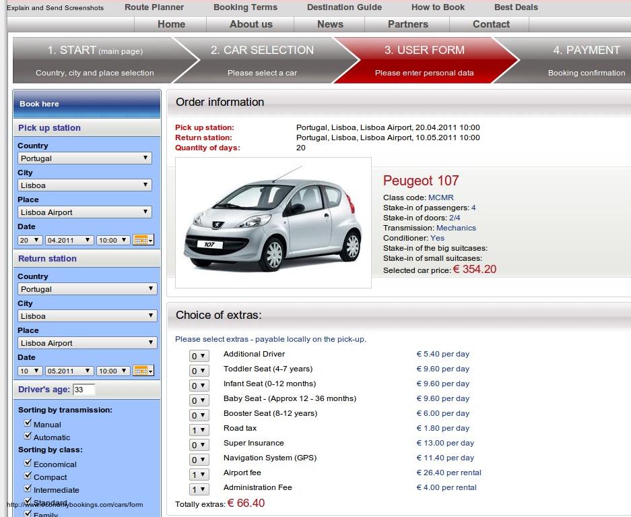Open the How to Book menu item
The image size is (631, 517).
pyautogui.click(x=438, y=7)
